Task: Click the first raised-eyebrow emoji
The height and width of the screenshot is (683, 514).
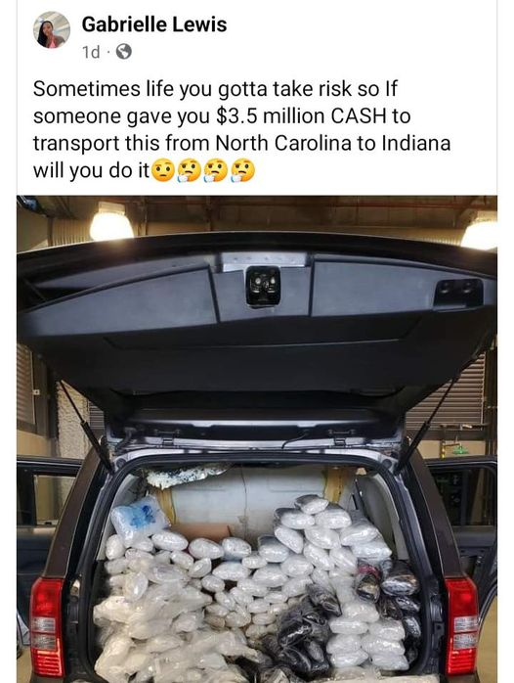Action: [x=163, y=171]
